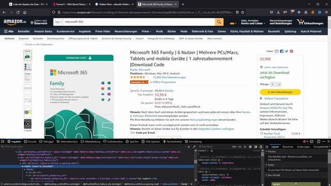Click Zurück zu den Ergebnissen link
The width and height of the screenshot is (331, 186).
coord(39,44)
